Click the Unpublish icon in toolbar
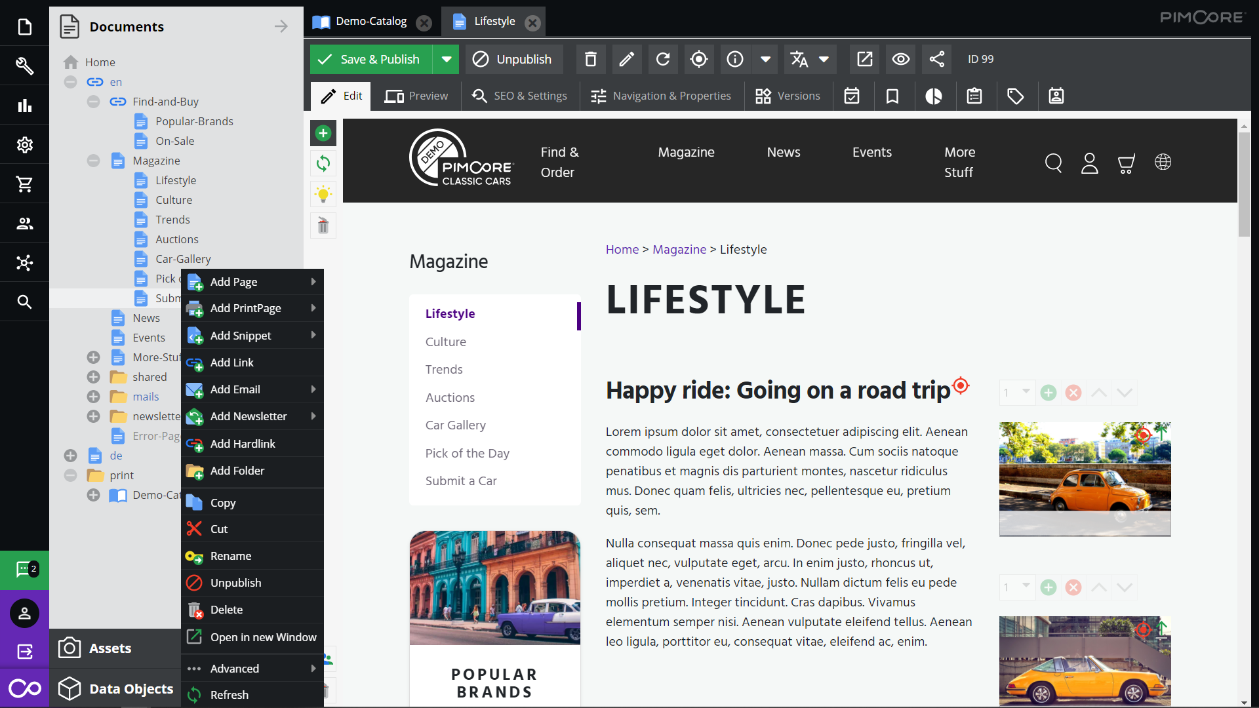Image resolution: width=1259 pixels, height=708 pixels. [512, 59]
